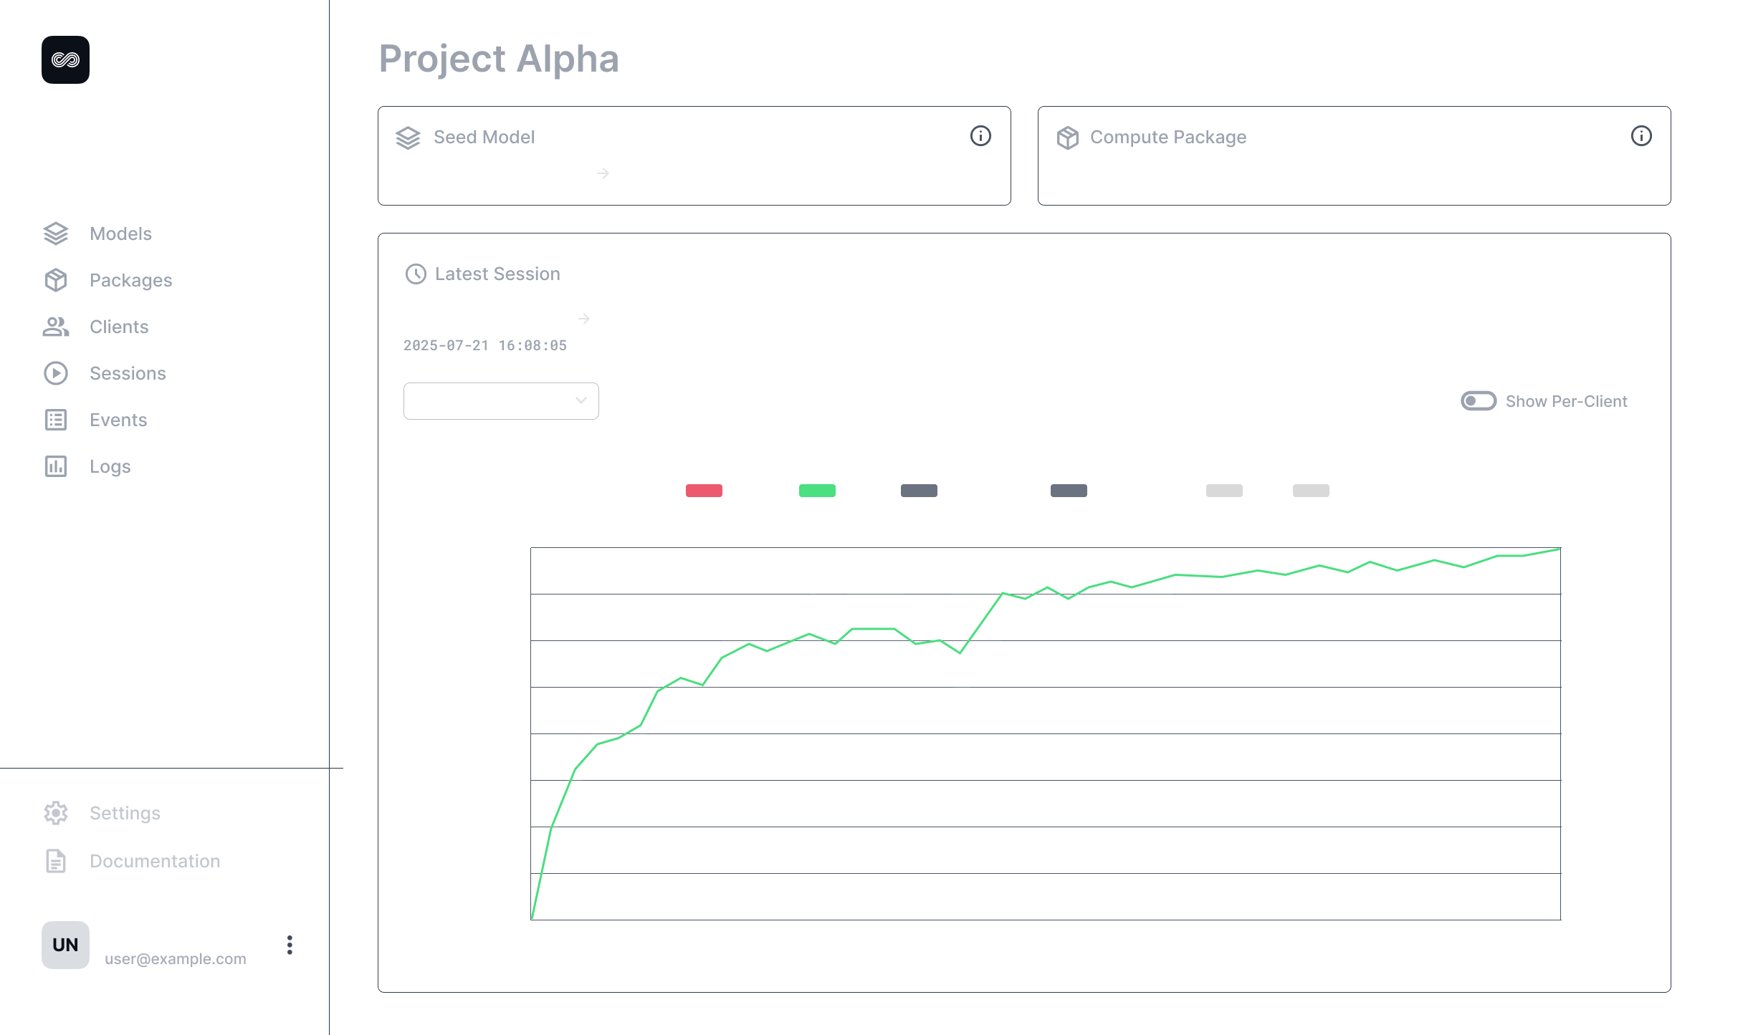Viewport: 1743px width, 1035px height.
Task: Click the infinity logo icon
Action: (65, 60)
